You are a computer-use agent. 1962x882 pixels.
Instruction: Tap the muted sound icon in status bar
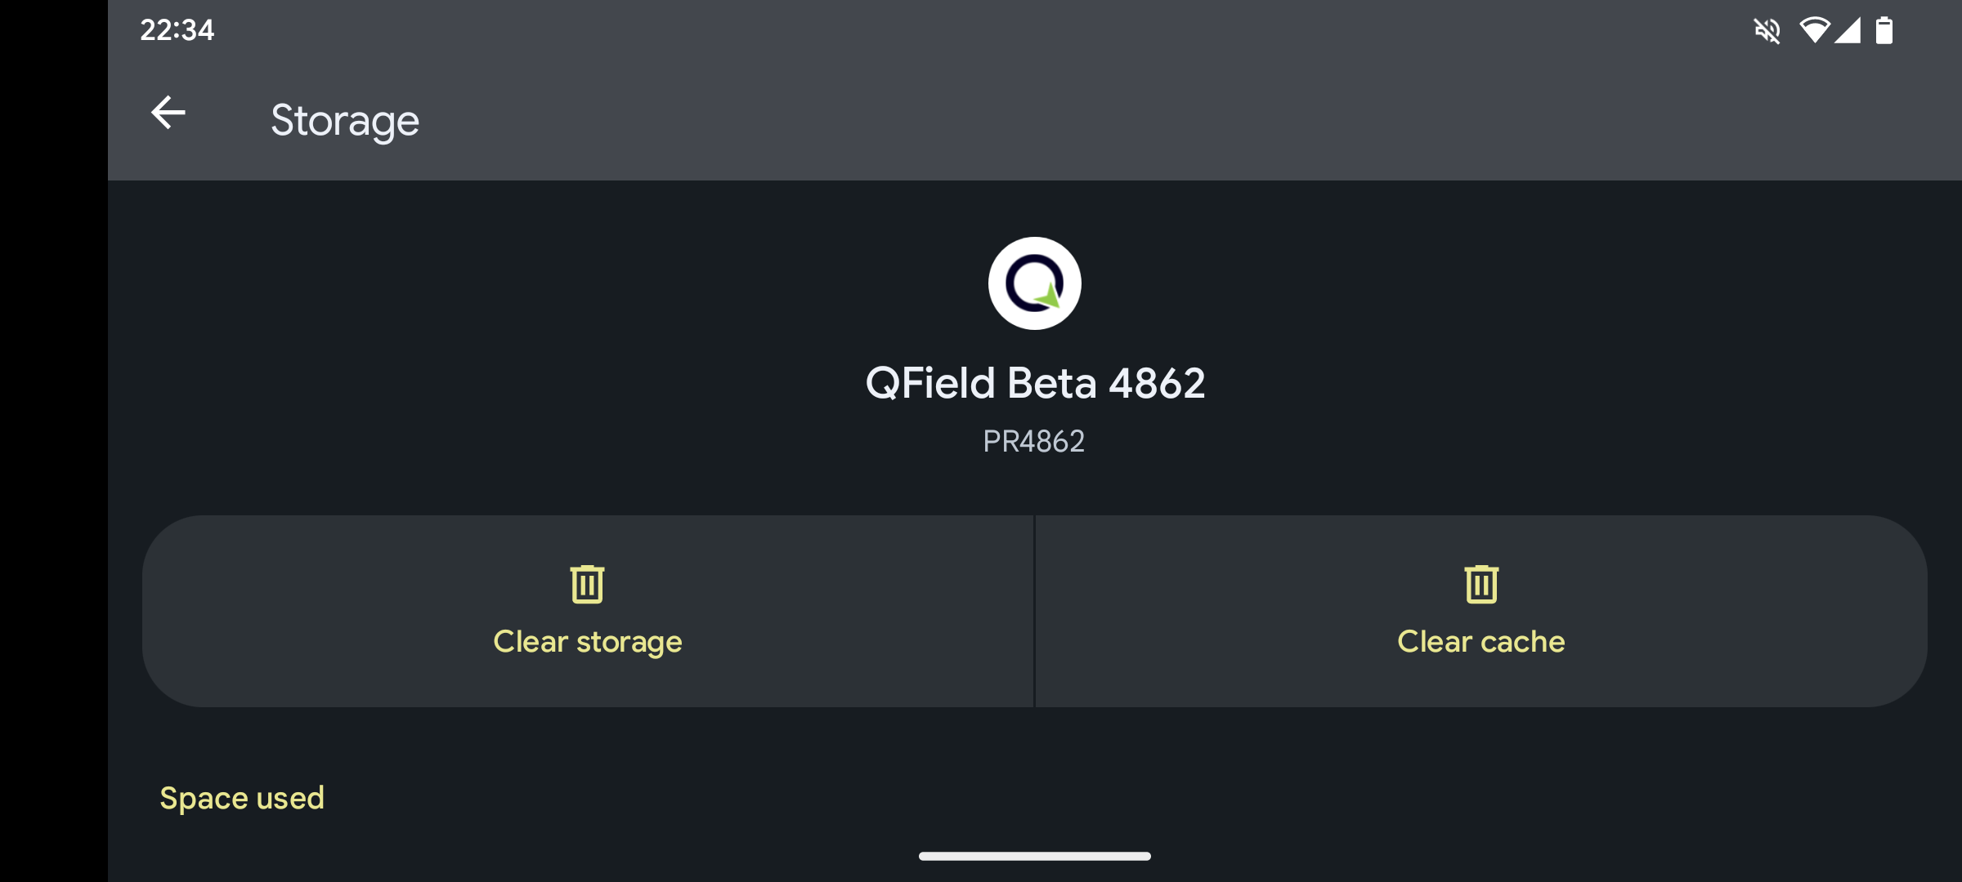(x=1767, y=31)
